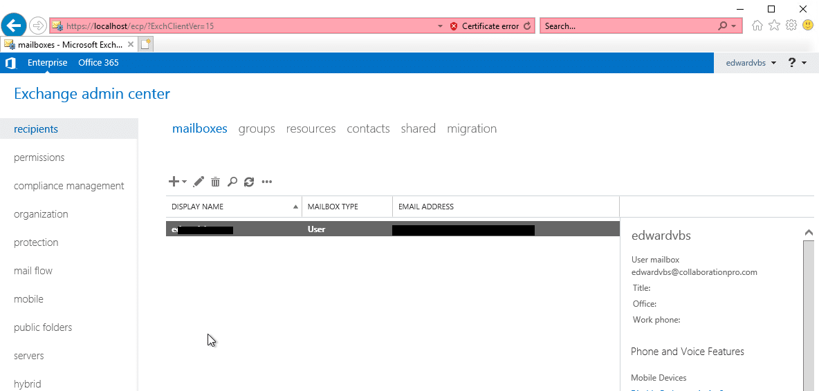Expand the address bar URL dropdown arrow
Image resolution: width=819 pixels, height=391 pixels.
(x=441, y=26)
